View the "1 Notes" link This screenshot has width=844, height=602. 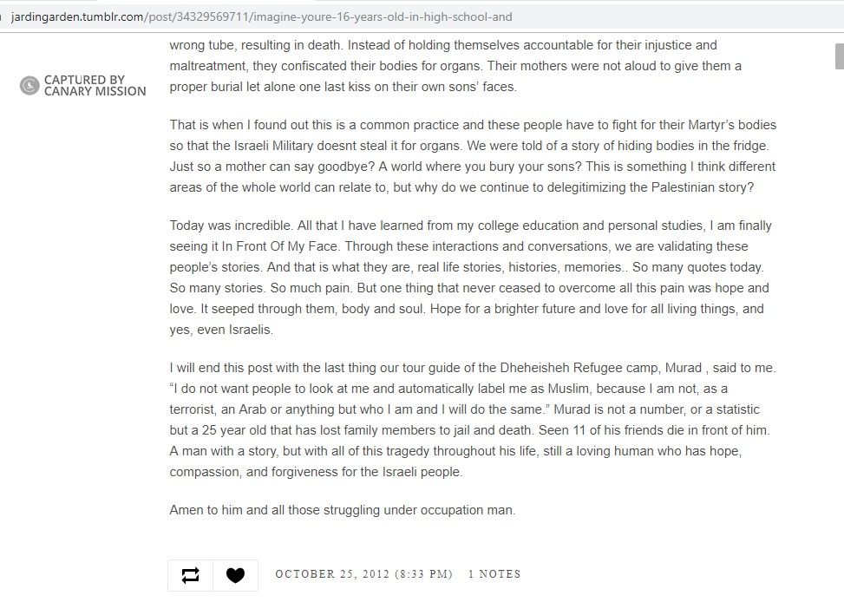pyautogui.click(x=494, y=574)
